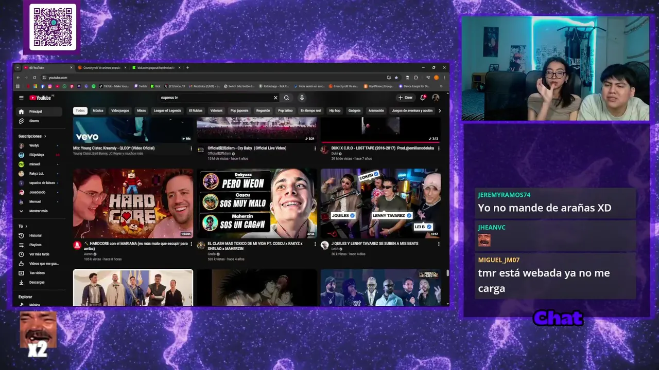Open the tab search dropdown arrow
The image size is (659, 370).
click(18, 68)
